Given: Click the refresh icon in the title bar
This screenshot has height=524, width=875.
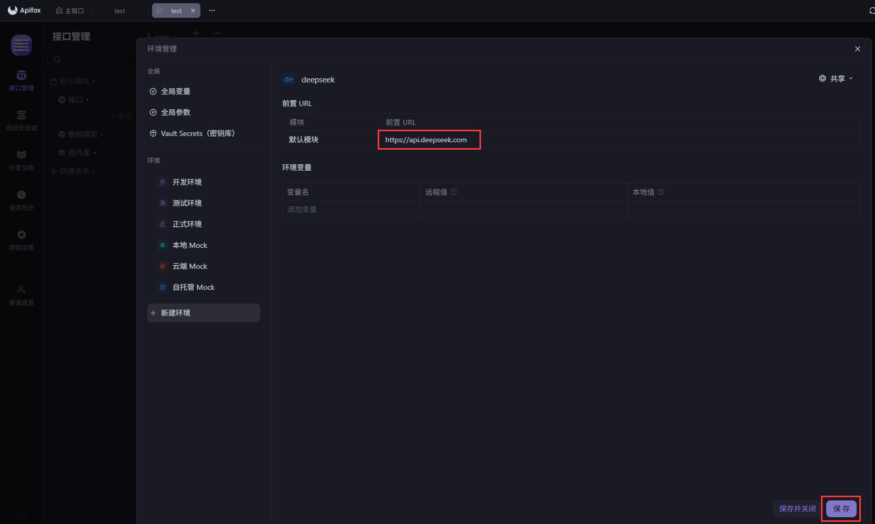Looking at the screenshot, I should click(x=871, y=11).
